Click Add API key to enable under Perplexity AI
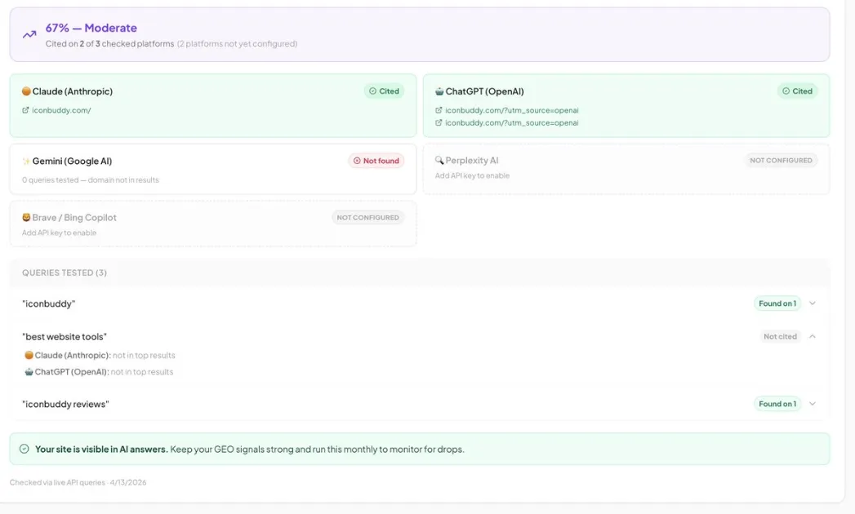This screenshot has height=514, width=855. tap(472, 175)
